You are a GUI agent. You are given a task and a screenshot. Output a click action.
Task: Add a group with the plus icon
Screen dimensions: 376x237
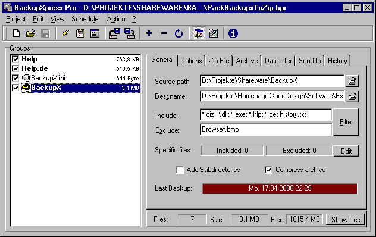tap(149, 33)
